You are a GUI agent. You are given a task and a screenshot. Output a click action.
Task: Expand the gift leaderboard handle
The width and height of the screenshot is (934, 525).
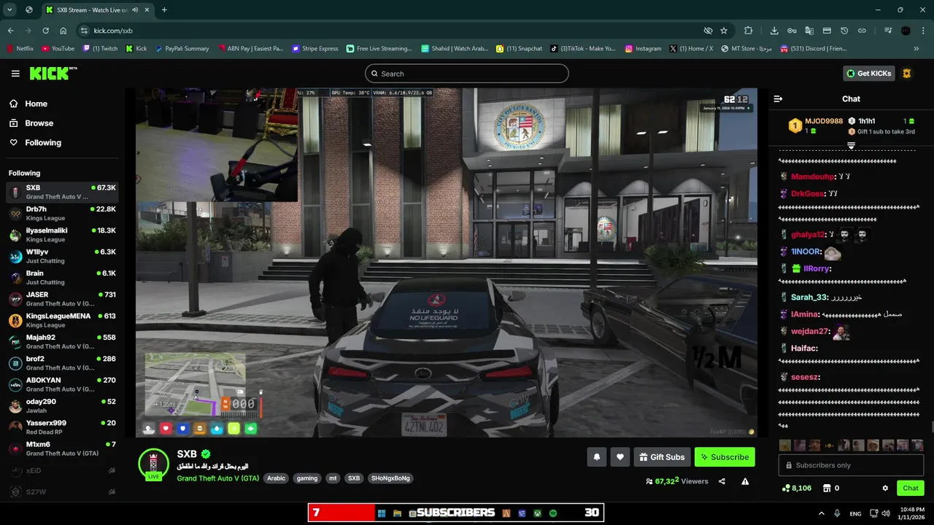[x=851, y=146]
